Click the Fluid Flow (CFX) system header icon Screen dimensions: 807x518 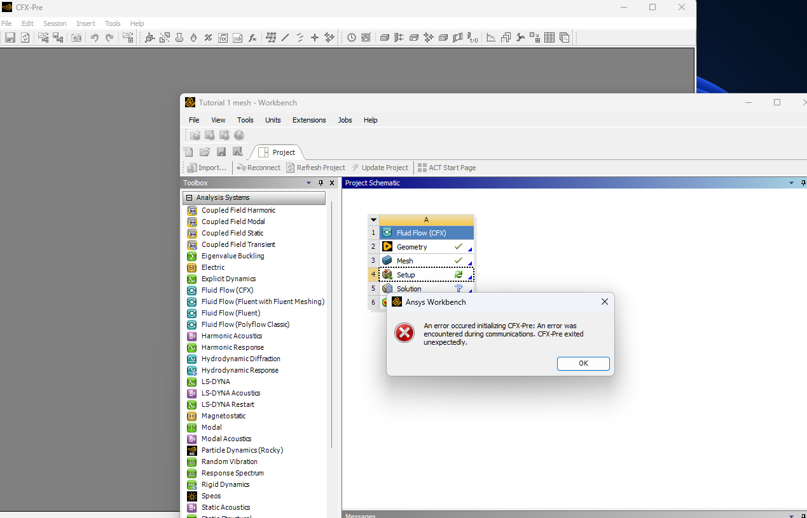tap(387, 233)
